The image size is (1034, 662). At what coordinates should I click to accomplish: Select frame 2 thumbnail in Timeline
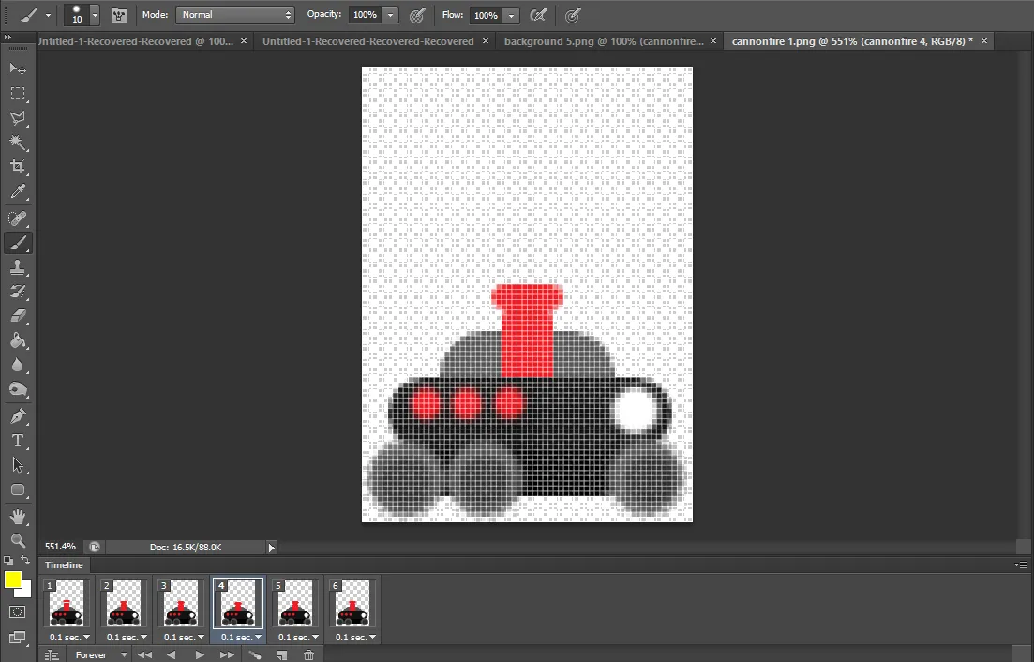tap(124, 603)
